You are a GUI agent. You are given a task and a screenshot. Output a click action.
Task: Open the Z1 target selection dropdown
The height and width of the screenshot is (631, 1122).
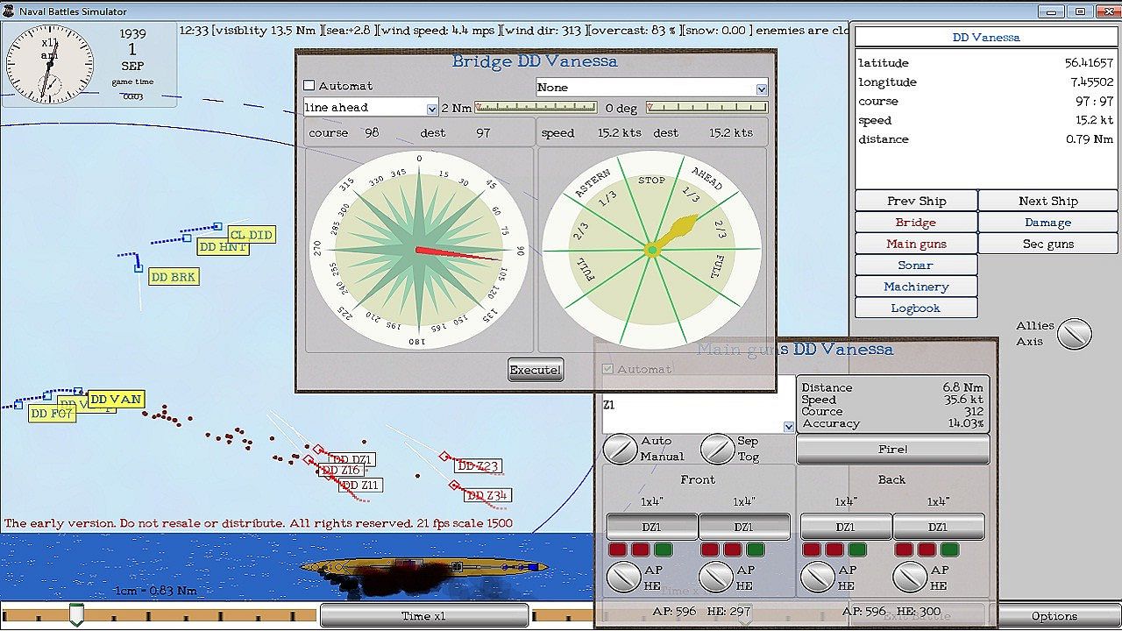(788, 427)
